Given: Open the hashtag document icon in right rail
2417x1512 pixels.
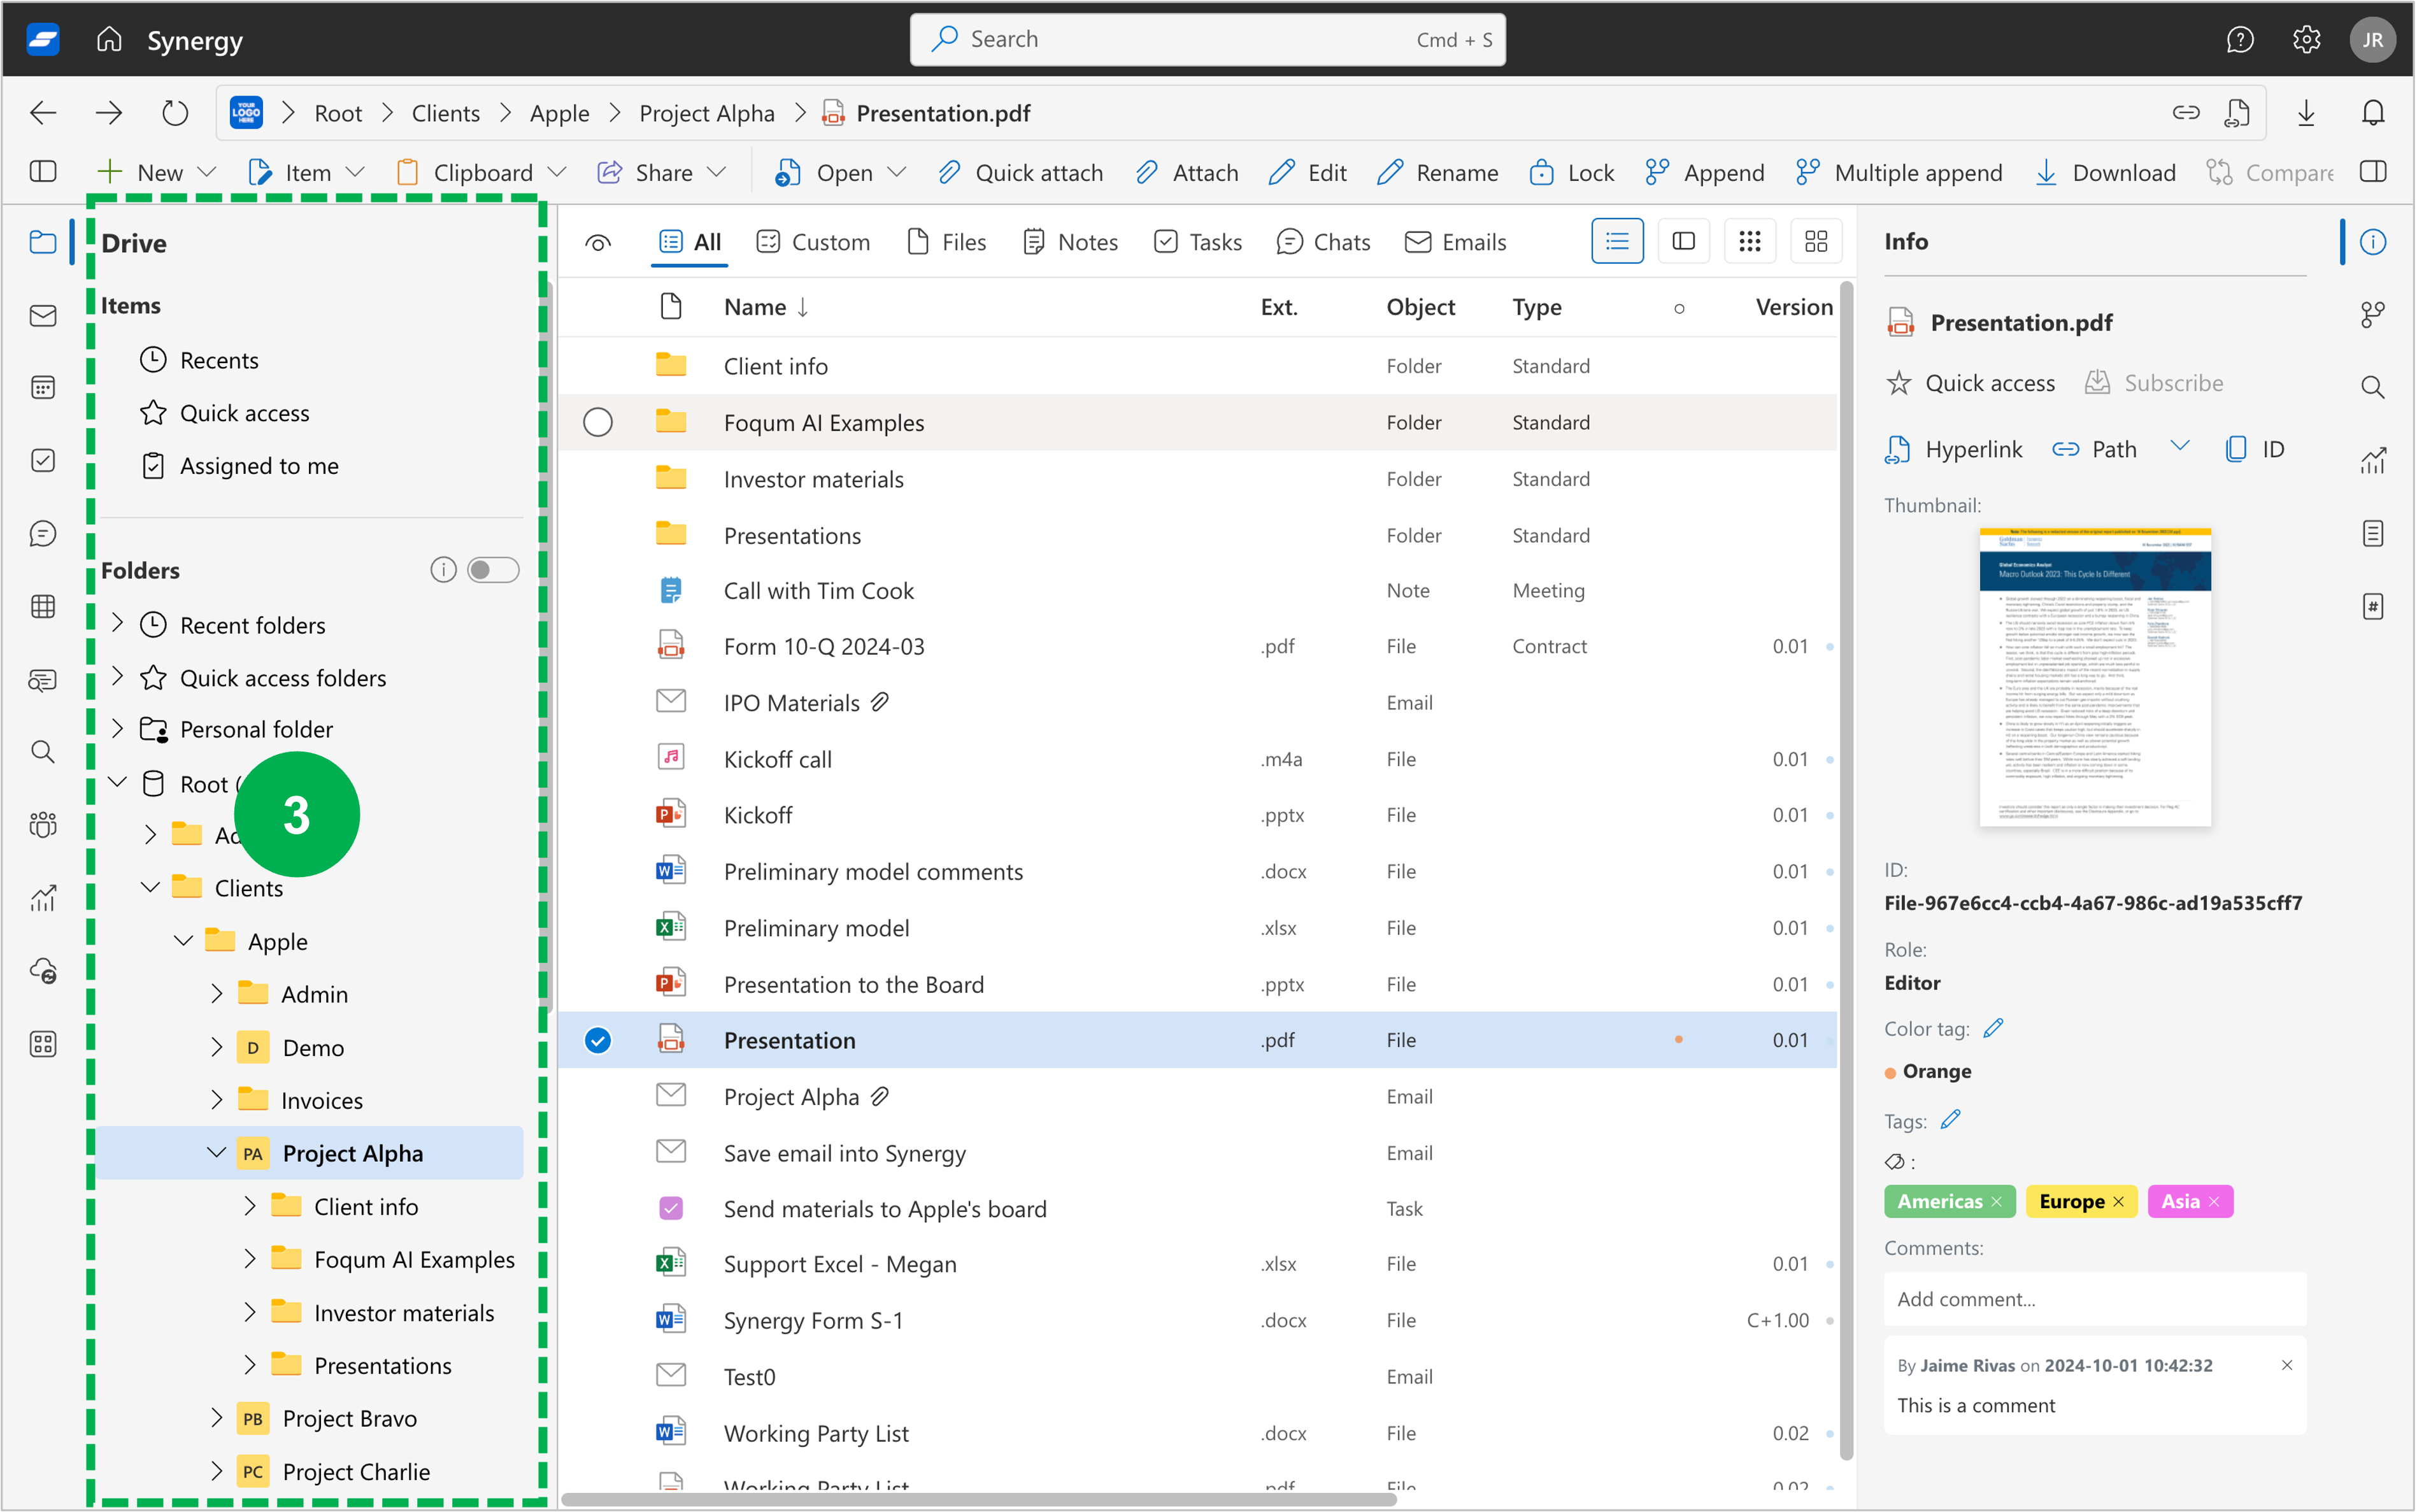Looking at the screenshot, I should [2373, 607].
